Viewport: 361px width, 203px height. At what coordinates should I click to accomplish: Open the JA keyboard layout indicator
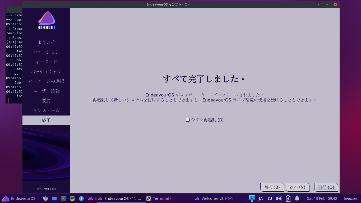[x=261, y=199]
